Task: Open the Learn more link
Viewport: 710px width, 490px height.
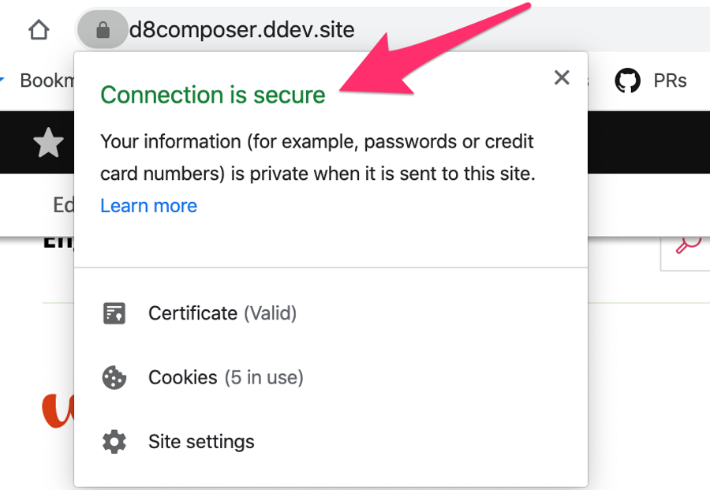Action: point(148,205)
